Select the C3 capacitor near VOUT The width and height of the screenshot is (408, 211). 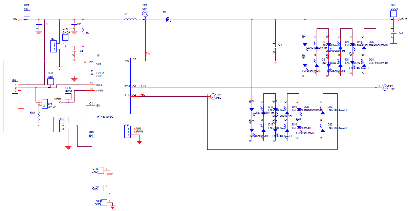coord(393,33)
